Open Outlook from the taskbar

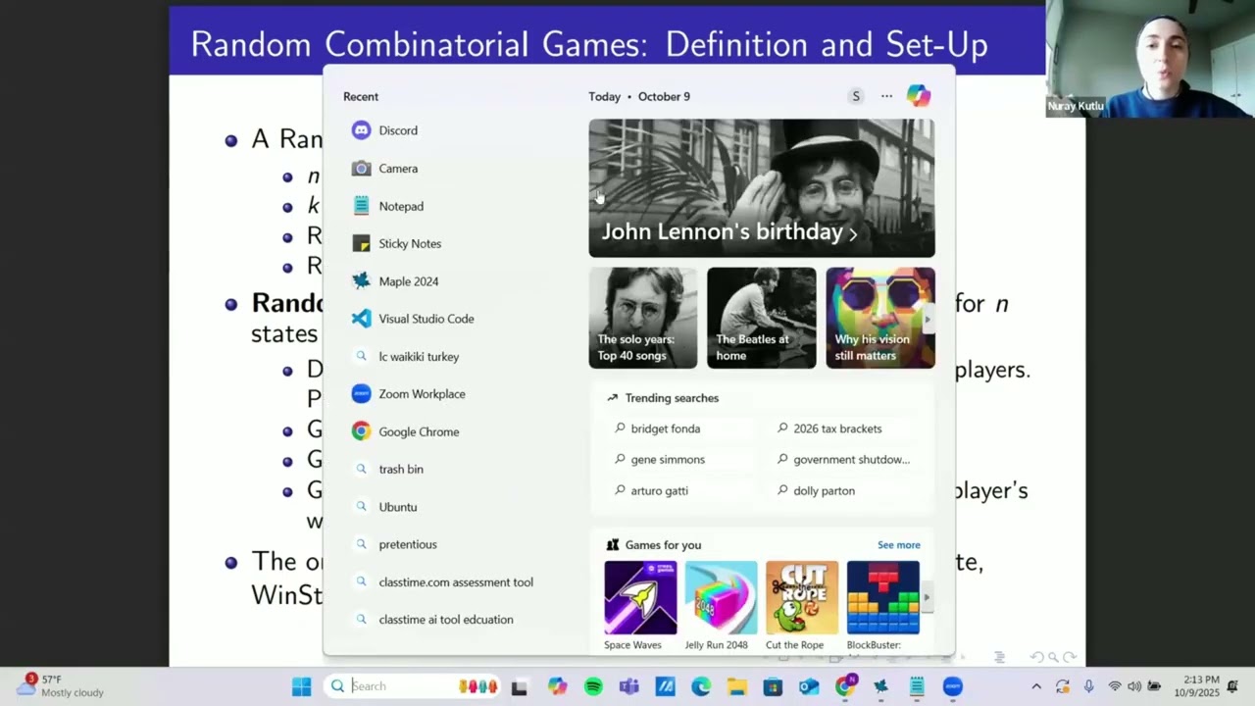(x=809, y=687)
